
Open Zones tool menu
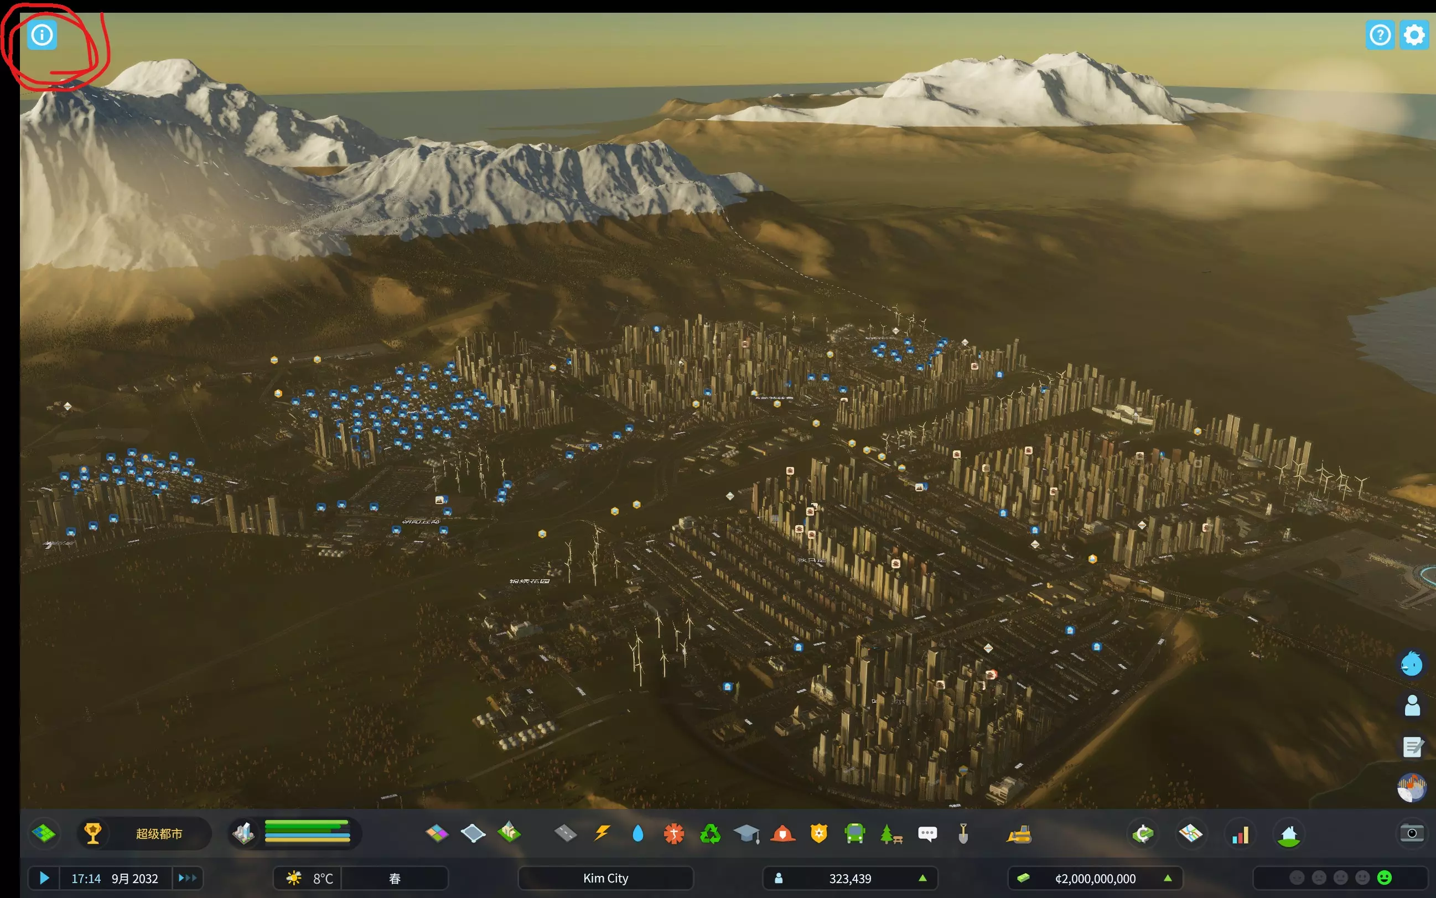(437, 833)
